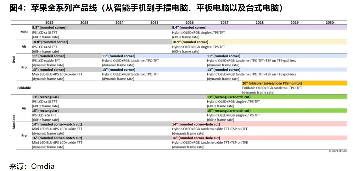Click the 15" (rectangular+notch cut) green bar
The width and height of the screenshot is (353, 171).
tap(277, 111)
